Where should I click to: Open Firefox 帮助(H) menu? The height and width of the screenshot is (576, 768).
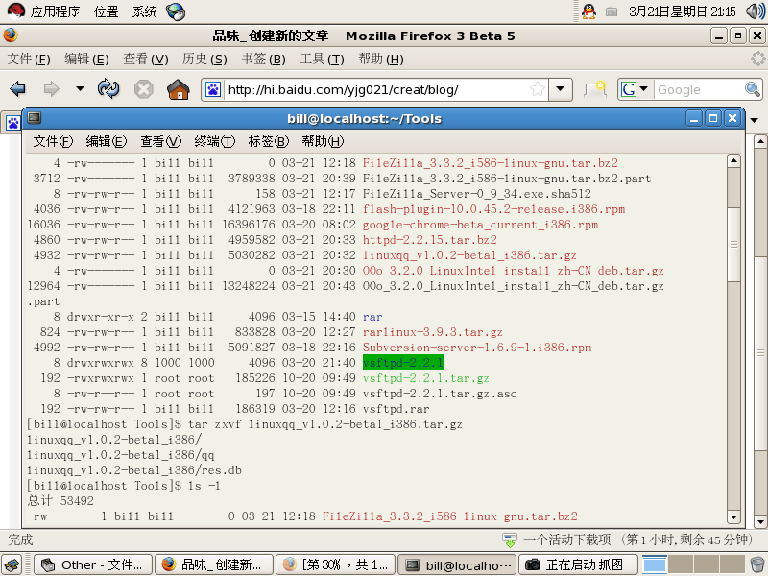point(381,60)
